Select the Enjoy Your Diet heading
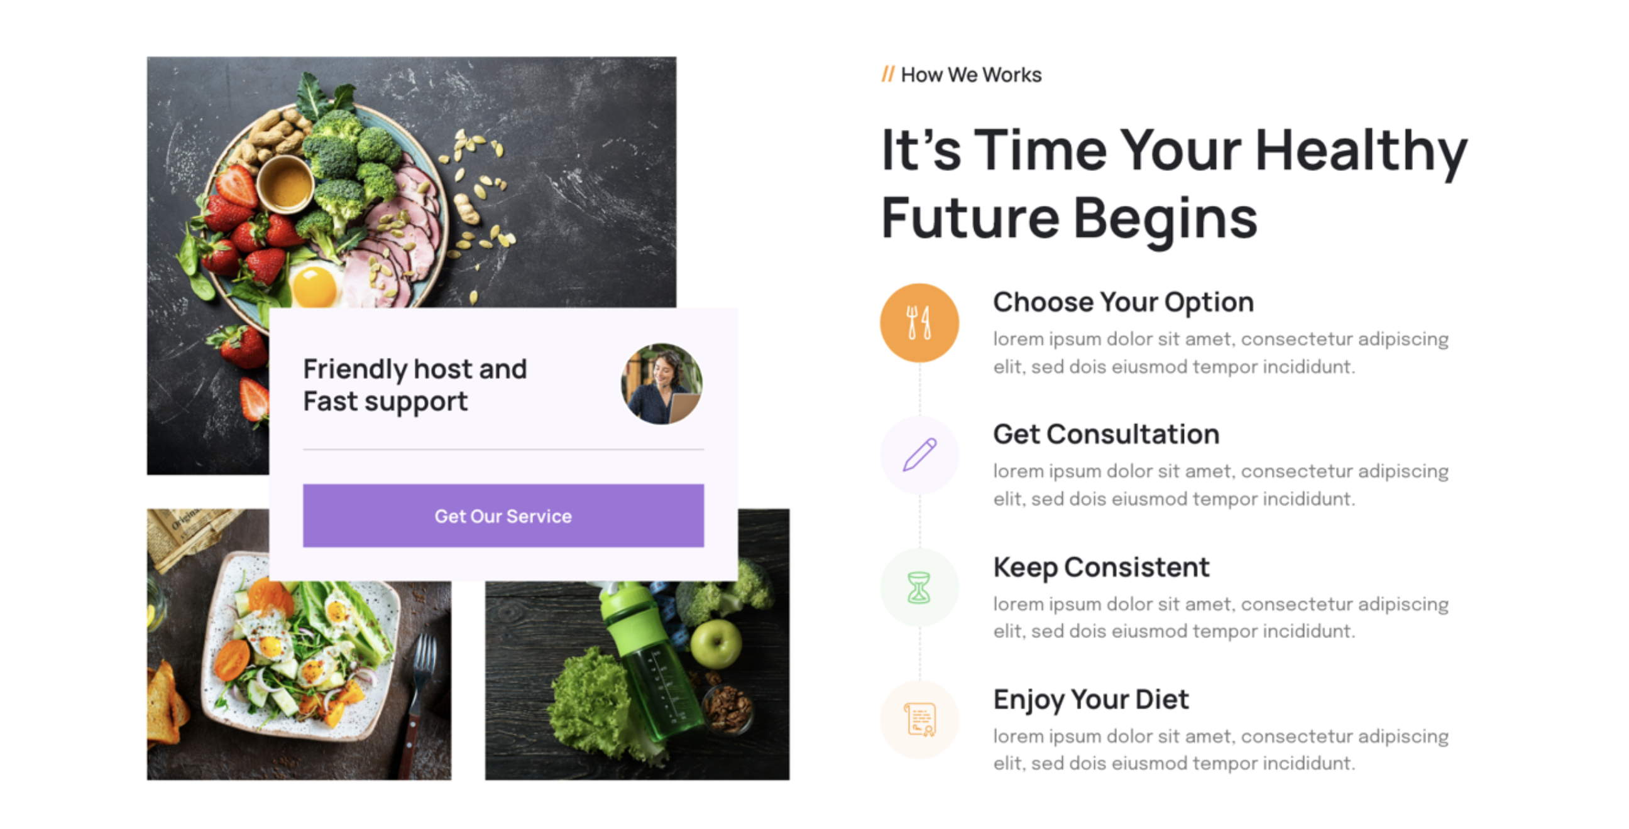Screen dimensions: 1629x829 coord(1091,700)
